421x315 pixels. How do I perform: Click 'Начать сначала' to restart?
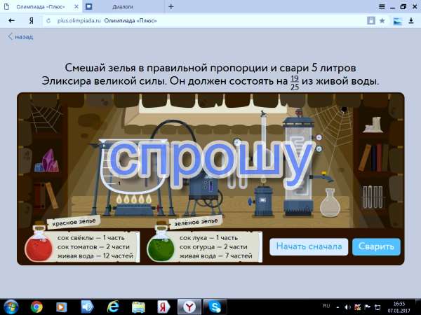click(309, 246)
